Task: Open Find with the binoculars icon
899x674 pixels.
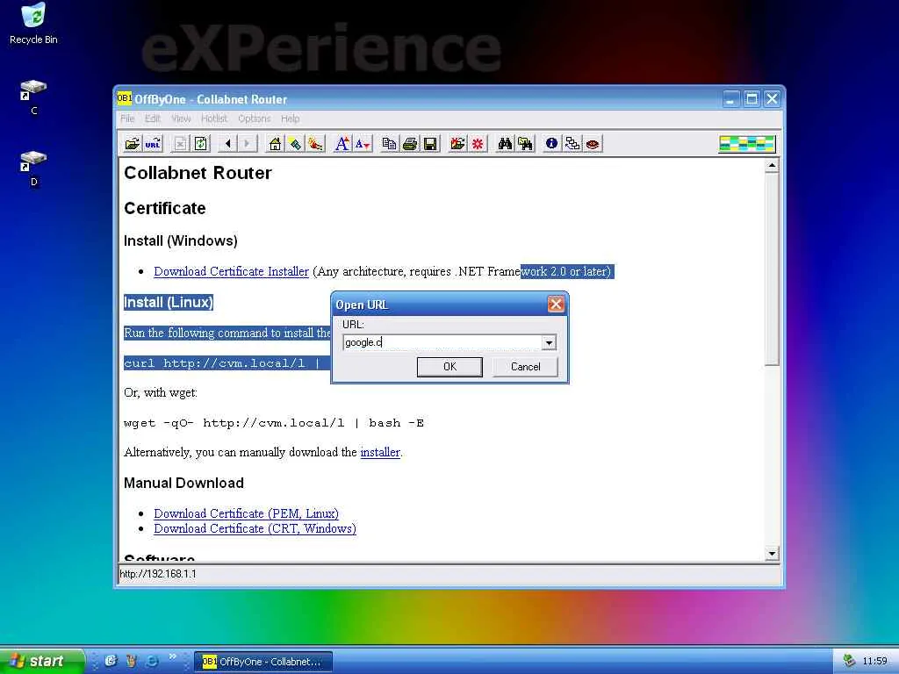Action: [505, 143]
